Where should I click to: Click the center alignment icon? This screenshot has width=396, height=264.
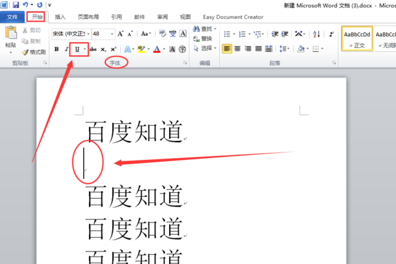pyautogui.click(x=238, y=48)
